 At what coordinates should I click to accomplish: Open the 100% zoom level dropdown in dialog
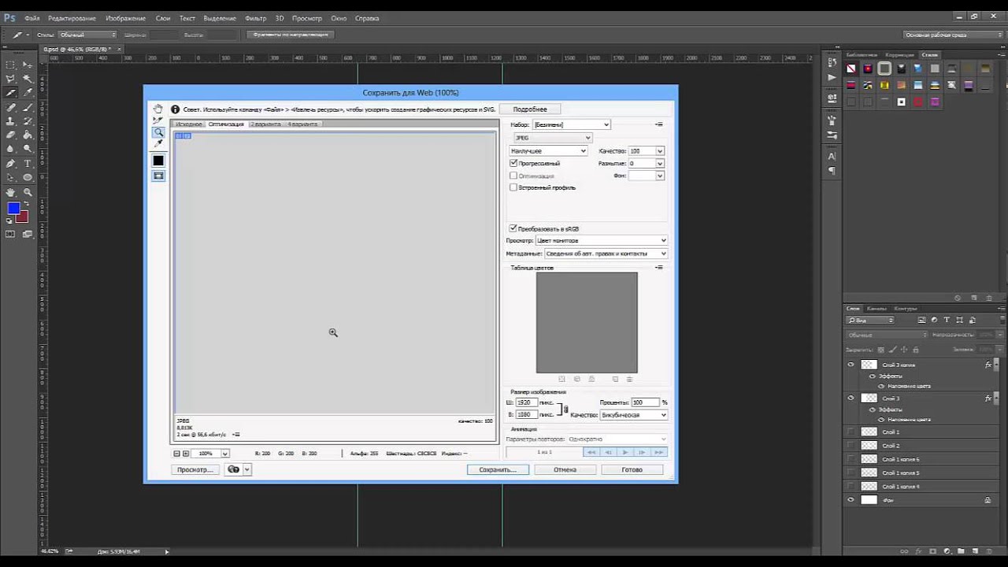click(225, 454)
